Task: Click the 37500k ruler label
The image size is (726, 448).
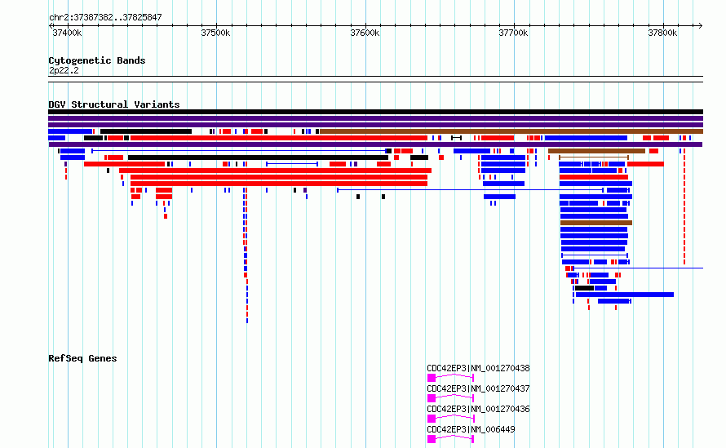Action: 216,33
